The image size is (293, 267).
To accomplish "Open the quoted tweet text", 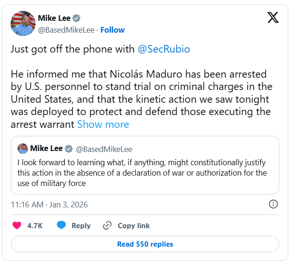I will point(141,173).
